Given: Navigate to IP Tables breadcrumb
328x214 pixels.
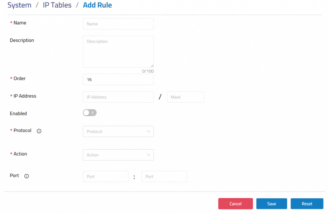Looking at the screenshot, I should [x=57, y=5].
